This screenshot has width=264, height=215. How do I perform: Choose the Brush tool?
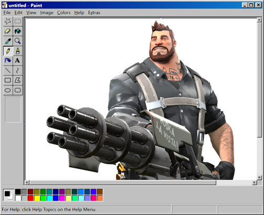18,51
